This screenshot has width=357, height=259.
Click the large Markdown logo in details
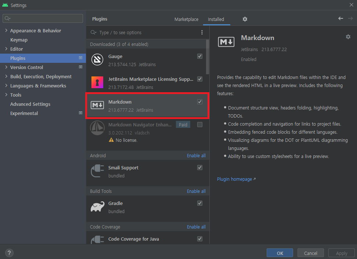[226, 42]
